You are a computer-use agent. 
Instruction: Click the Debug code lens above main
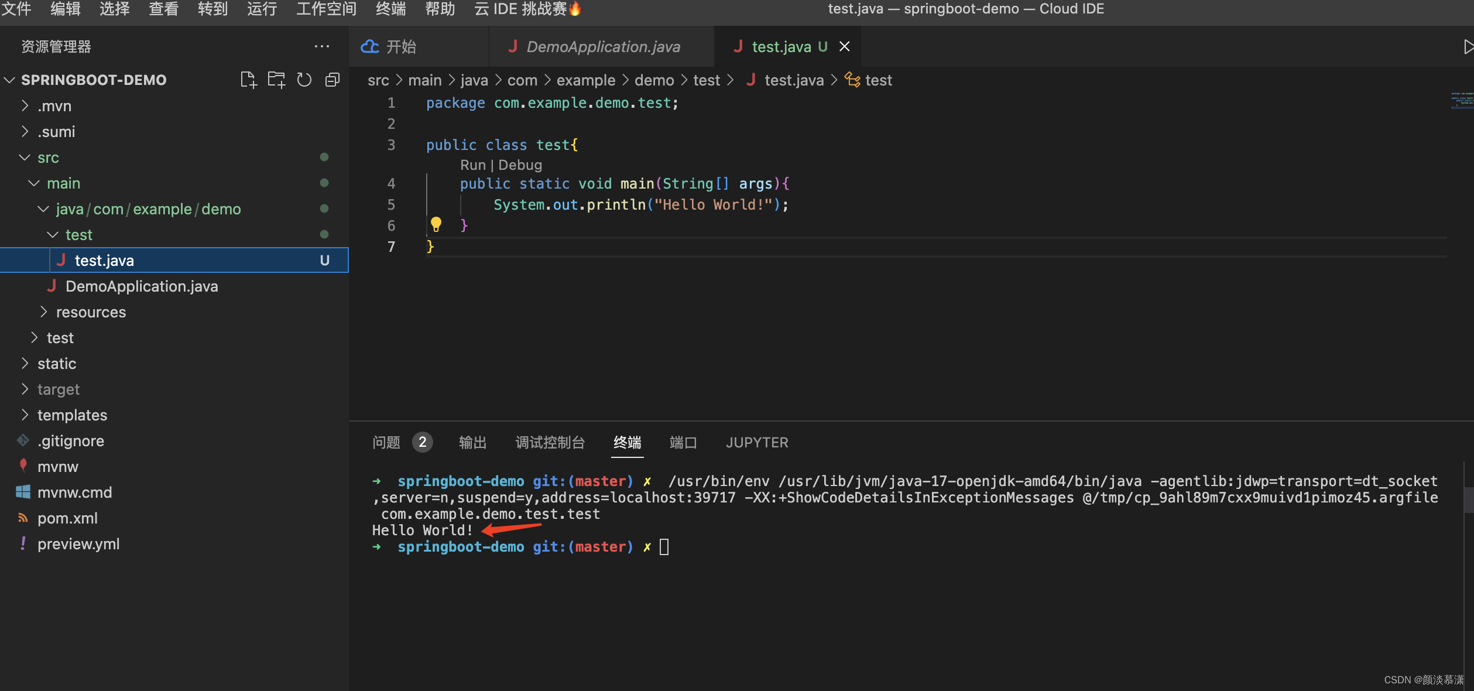pyautogui.click(x=520, y=165)
